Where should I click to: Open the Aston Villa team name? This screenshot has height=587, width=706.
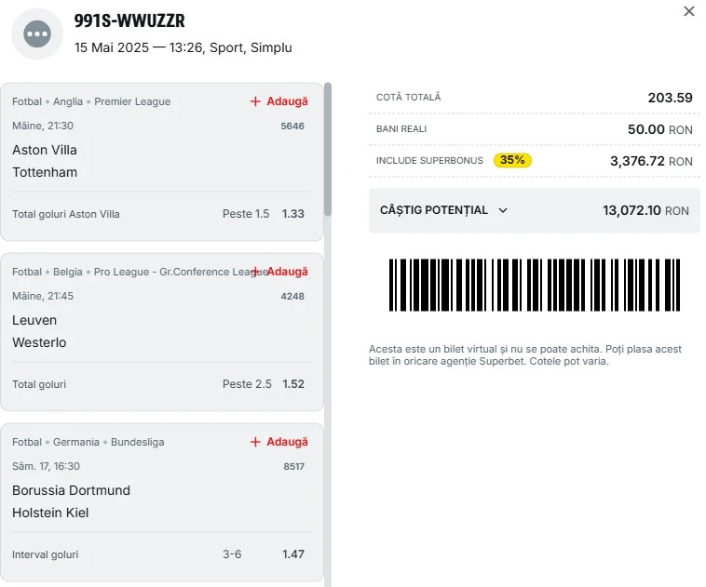(45, 150)
